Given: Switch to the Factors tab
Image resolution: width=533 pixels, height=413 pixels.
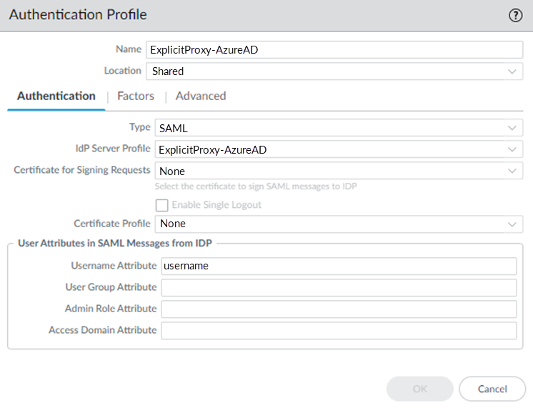Looking at the screenshot, I should (x=136, y=96).
